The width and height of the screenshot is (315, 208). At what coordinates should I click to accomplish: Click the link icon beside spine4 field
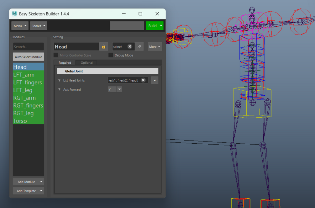tap(139, 46)
